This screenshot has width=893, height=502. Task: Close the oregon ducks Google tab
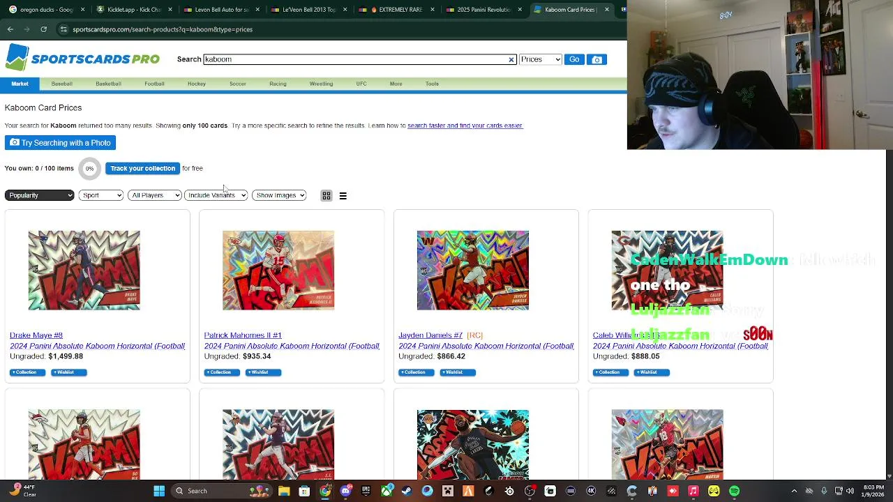[83, 10]
